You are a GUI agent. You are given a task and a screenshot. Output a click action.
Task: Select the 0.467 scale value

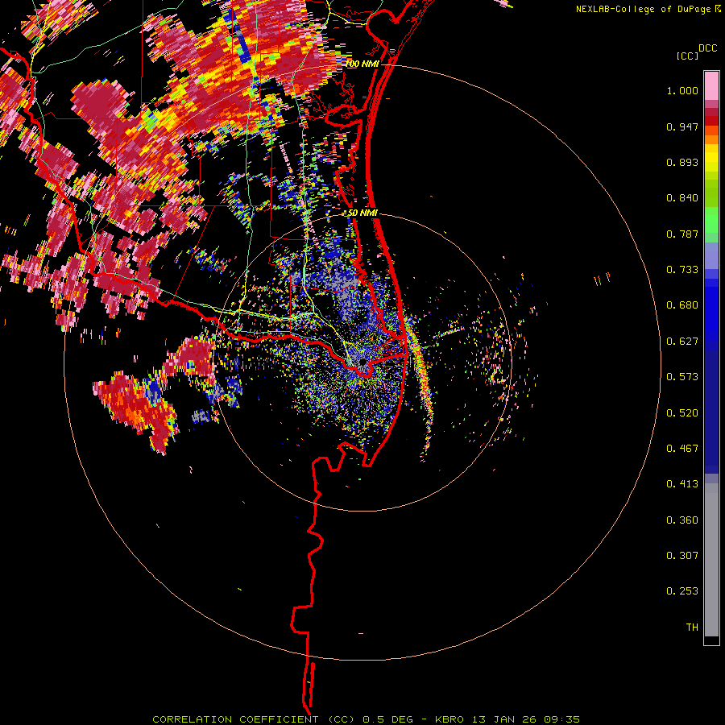(682, 449)
